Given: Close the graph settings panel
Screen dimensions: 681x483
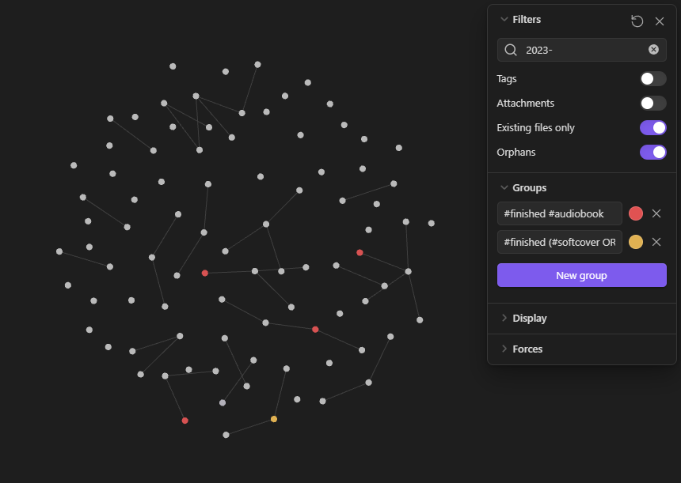Looking at the screenshot, I should [x=660, y=21].
